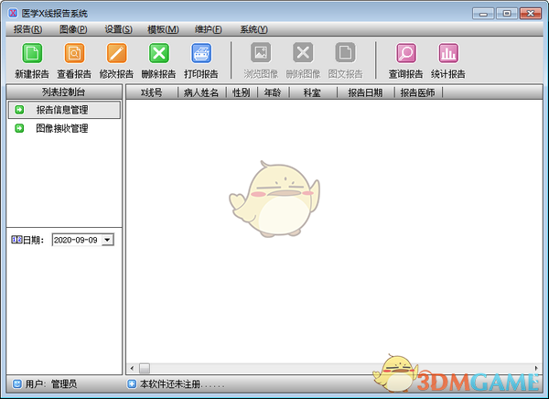This screenshot has width=549, height=399.
Task: Click the 新建报告 (New Report) icon
Action: pyautogui.click(x=32, y=54)
